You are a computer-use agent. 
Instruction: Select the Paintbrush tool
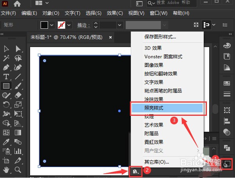[18, 86]
